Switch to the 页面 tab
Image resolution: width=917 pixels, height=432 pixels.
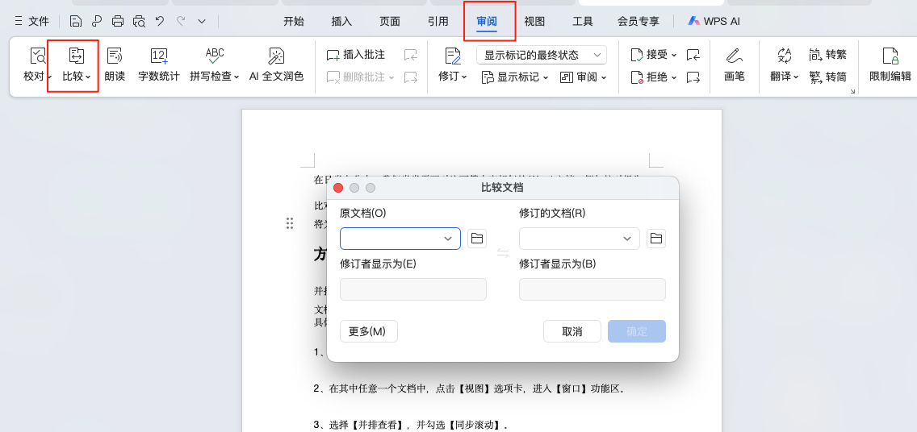390,22
